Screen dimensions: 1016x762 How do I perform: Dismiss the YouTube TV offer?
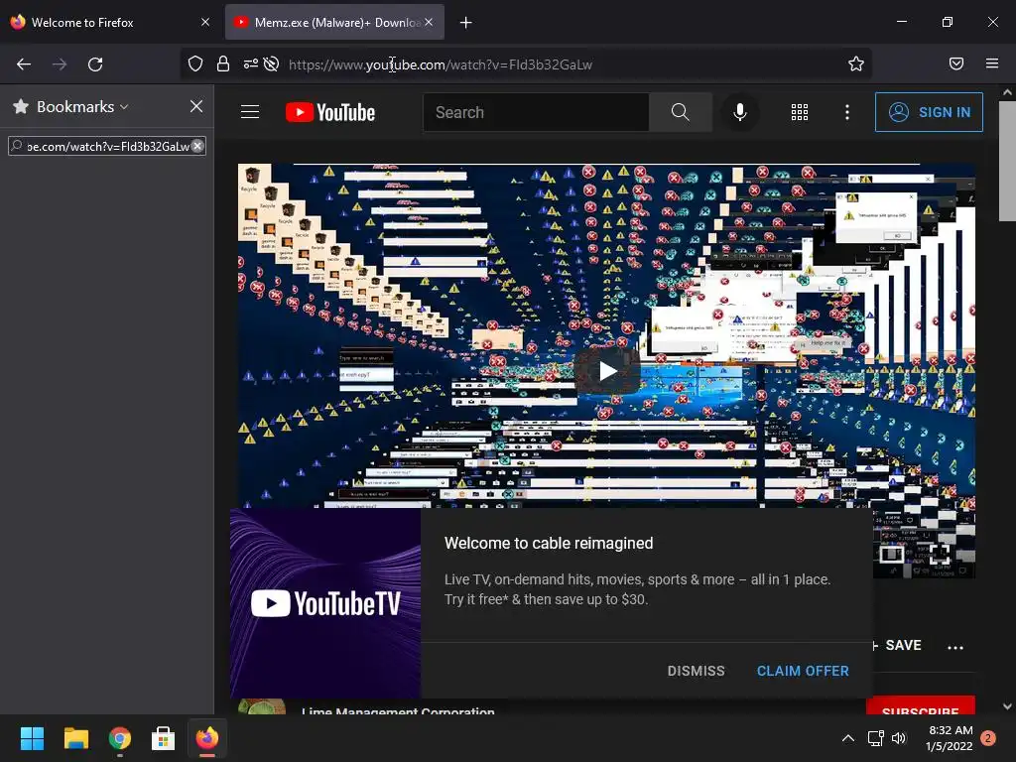click(x=696, y=671)
